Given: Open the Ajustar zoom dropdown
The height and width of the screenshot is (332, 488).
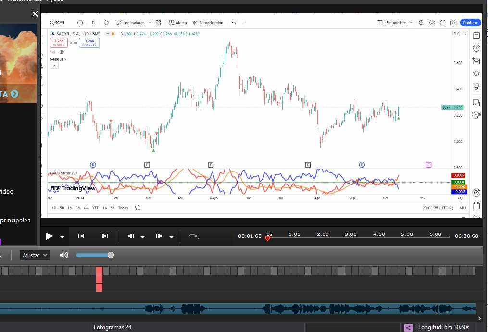Looking at the screenshot, I should tap(35, 255).
